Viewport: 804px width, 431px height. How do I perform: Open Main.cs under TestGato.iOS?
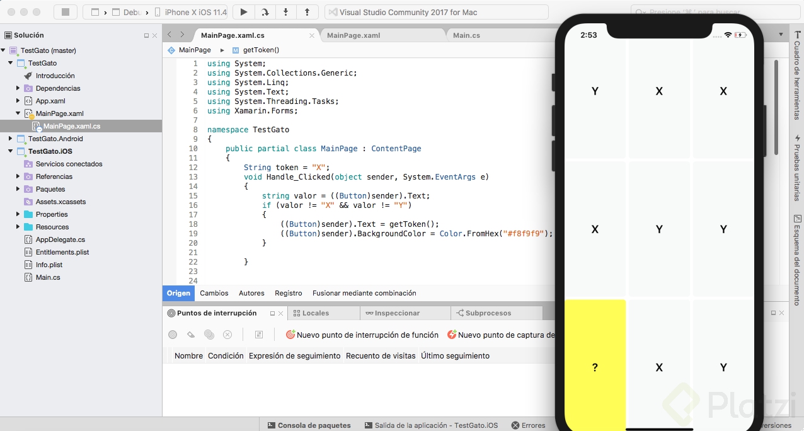48,277
